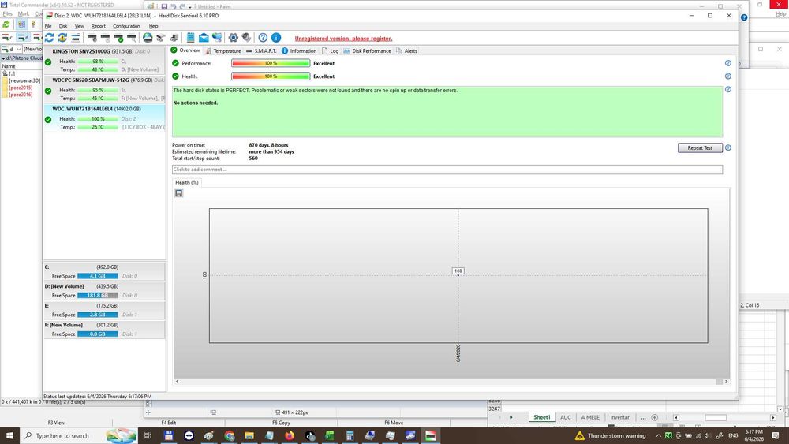This screenshot has width=789, height=444.
Task: Open the Configuration menu
Action: 126,26
